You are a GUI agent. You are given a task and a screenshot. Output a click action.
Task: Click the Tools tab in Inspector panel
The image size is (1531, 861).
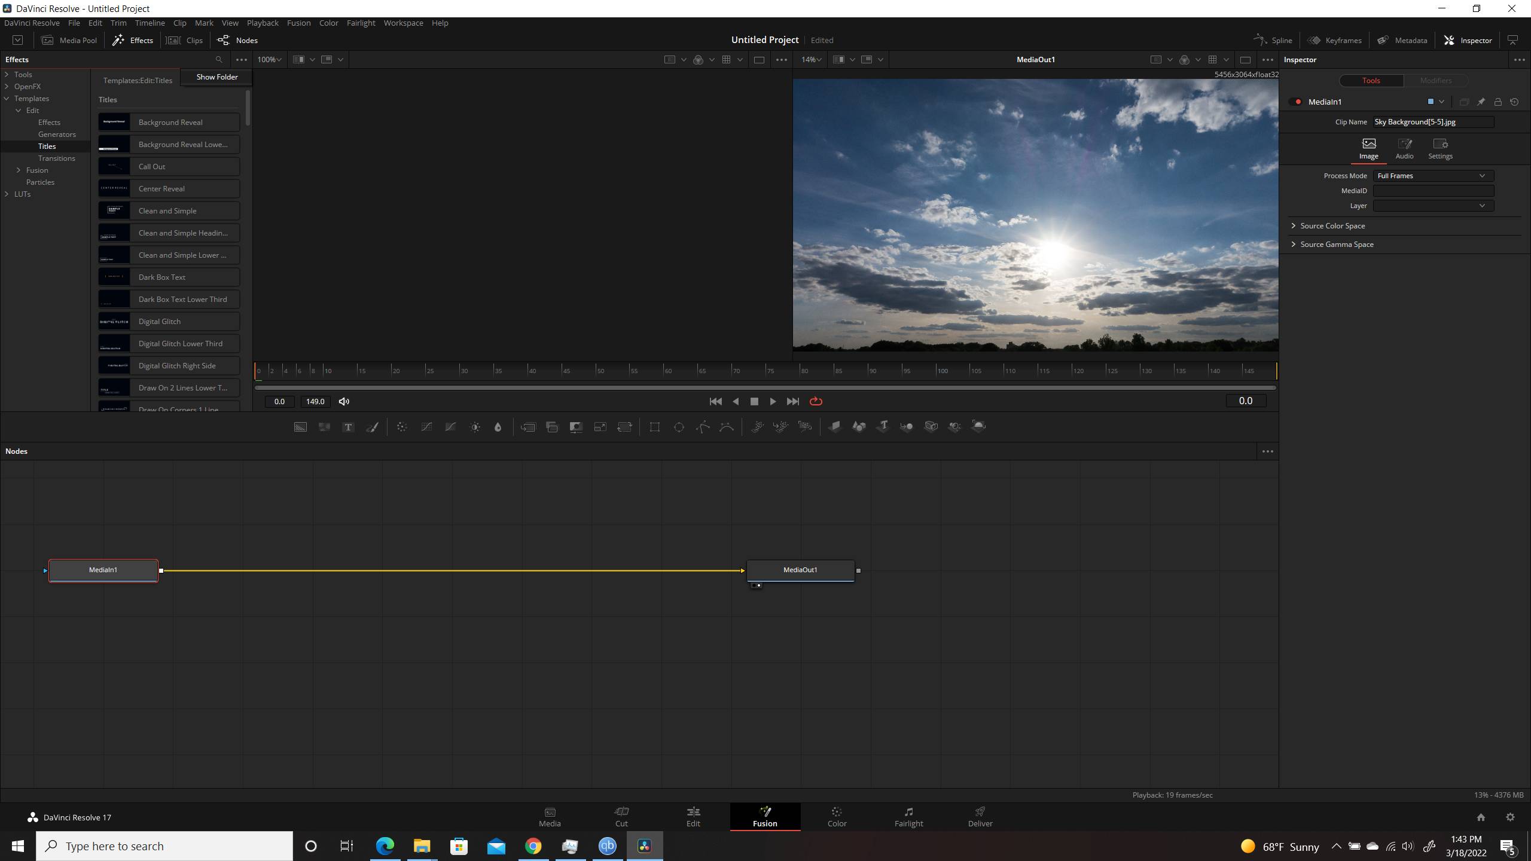click(1371, 81)
